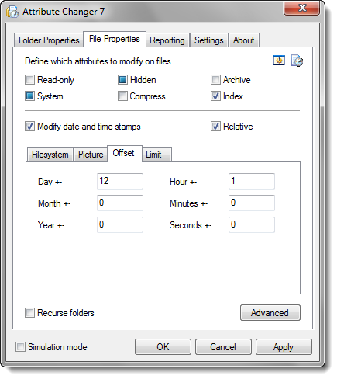The height and width of the screenshot is (379, 337).
Task: Toggle the System attribute checkbox
Action: 29,96
